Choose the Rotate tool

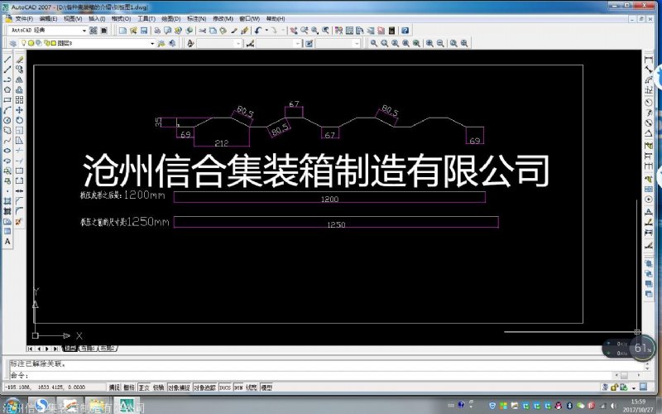[18, 119]
